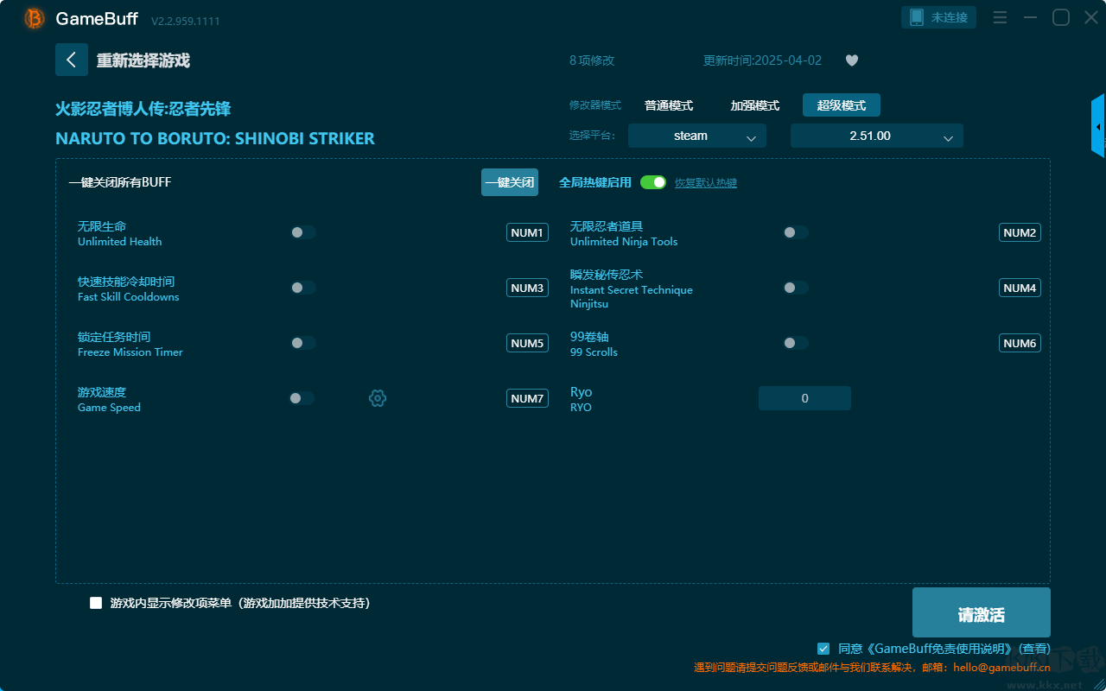
Task: Click the NUM3 hotkey box
Action: (527, 288)
